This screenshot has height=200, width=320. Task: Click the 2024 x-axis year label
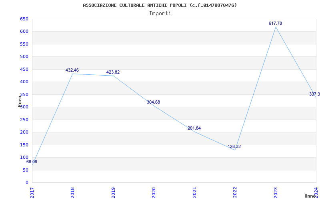(x=316, y=192)
